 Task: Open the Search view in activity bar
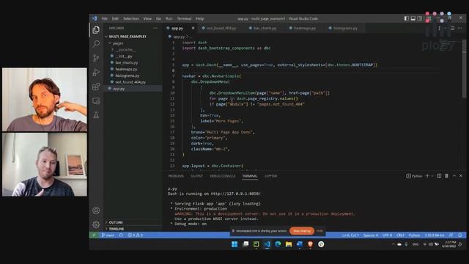[96, 44]
